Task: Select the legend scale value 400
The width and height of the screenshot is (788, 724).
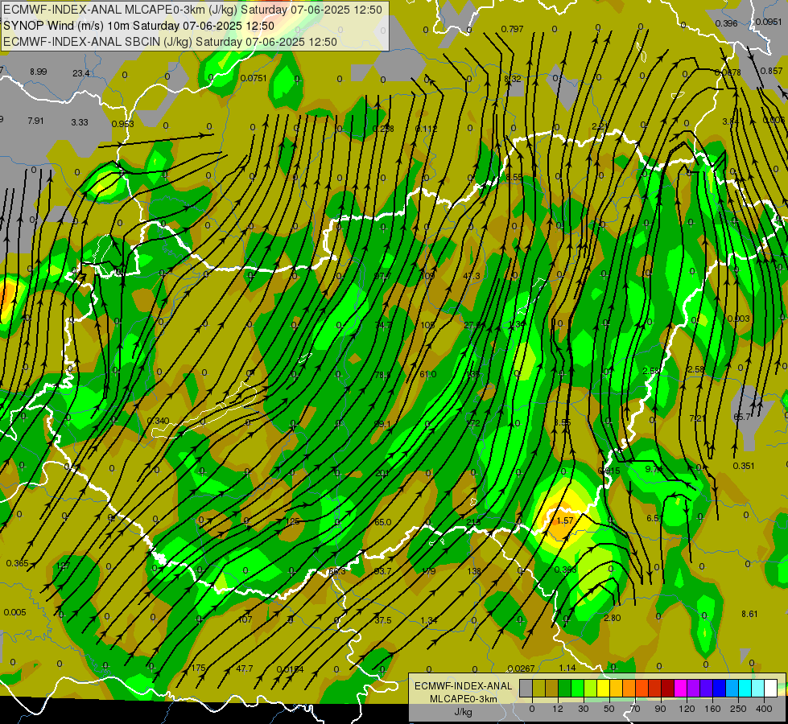Action: (x=764, y=709)
